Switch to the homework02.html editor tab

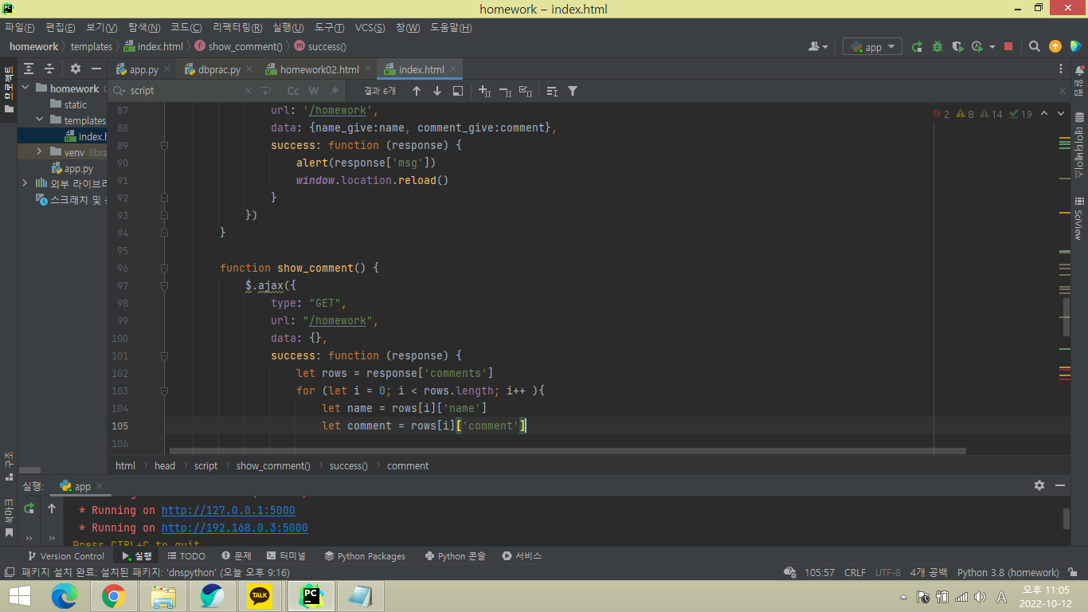(x=319, y=69)
